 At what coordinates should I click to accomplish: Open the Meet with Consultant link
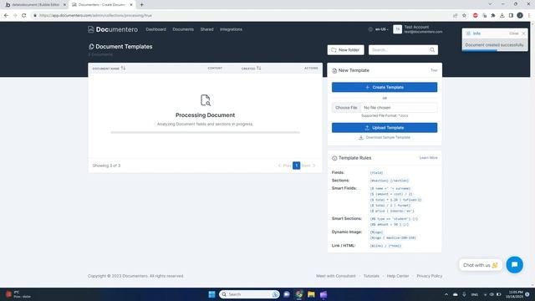click(x=336, y=276)
